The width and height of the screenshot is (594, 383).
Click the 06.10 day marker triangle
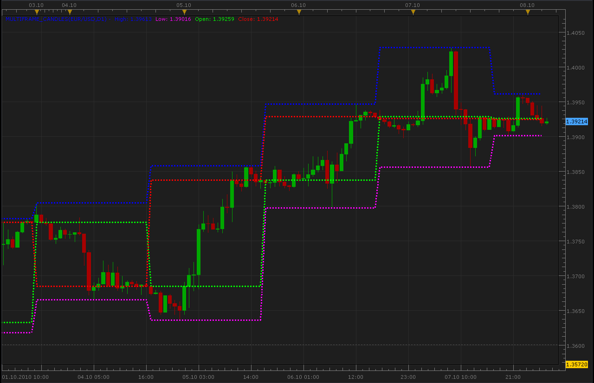click(299, 12)
